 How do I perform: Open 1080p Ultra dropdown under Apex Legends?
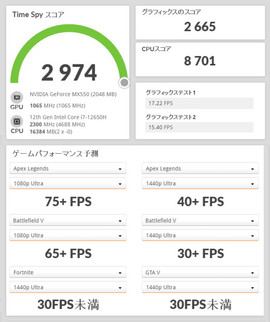[x=67, y=183]
